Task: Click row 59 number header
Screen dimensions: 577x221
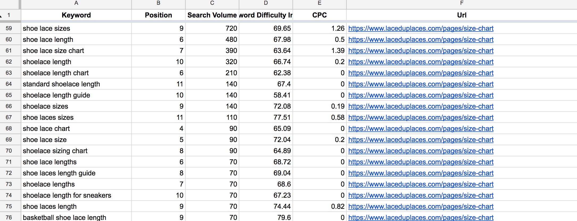Action: [9, 28]
